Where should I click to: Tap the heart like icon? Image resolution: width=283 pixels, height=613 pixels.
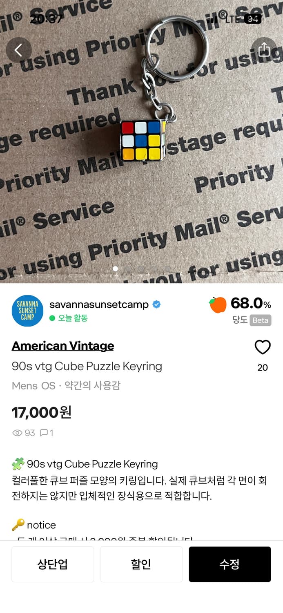(x=263, y=347)
